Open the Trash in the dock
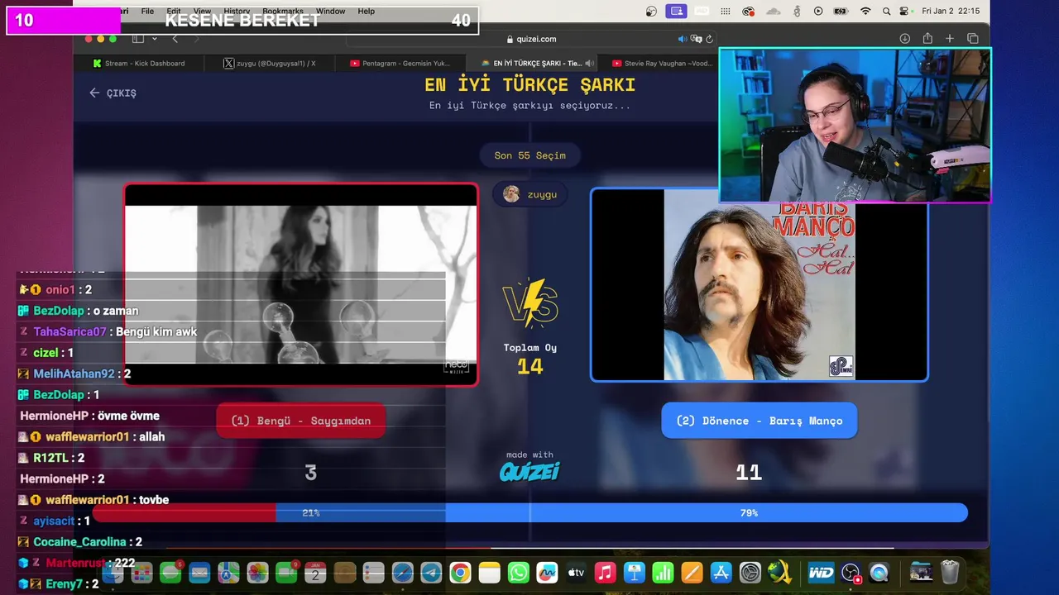Image resolution: width=1059 pixels, height=595 pixels. click(950, 573)
